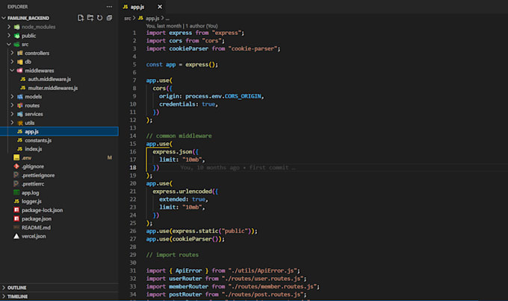This screenshot has height=301, width=508.
Task: Click the New File icon in Explorer
Action: coord(81,18)
